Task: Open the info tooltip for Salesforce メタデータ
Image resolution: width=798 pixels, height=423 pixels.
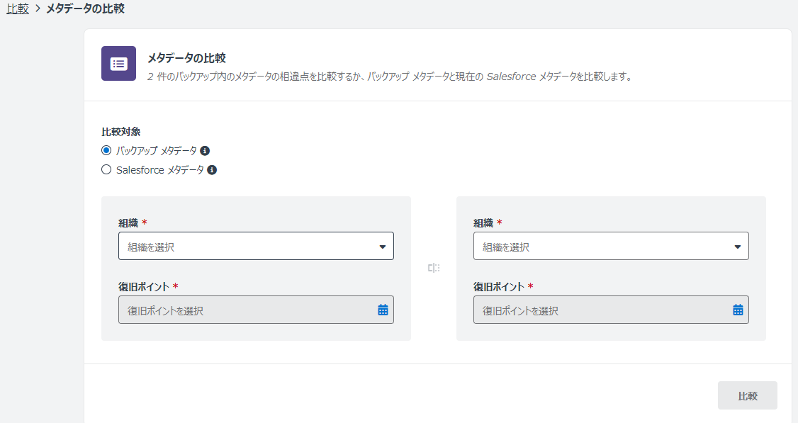Action: coord(210,169)
